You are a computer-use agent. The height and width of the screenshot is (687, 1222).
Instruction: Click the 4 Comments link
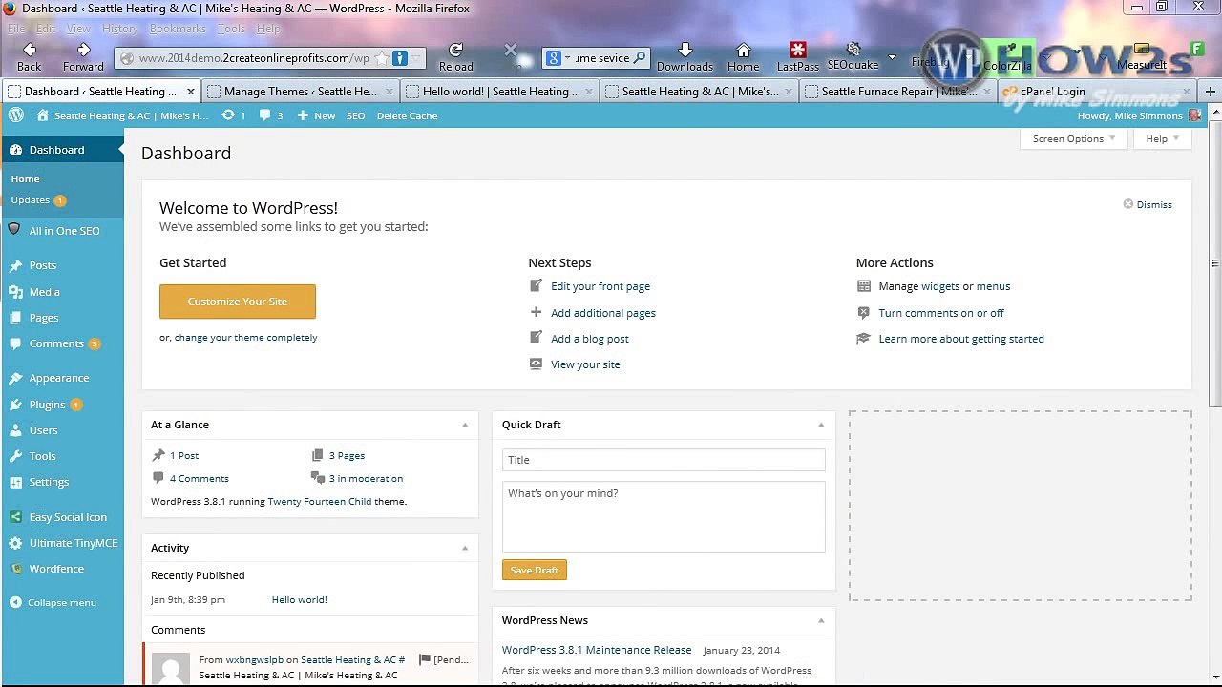click(x=200, y=479)
